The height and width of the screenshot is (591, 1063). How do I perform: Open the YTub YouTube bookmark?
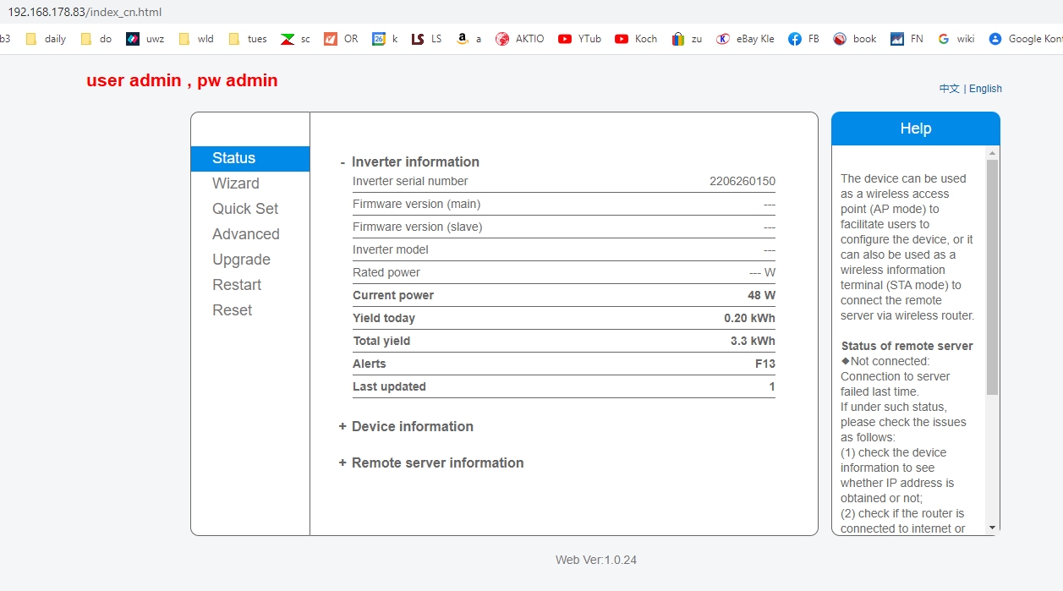pos(579,39)
